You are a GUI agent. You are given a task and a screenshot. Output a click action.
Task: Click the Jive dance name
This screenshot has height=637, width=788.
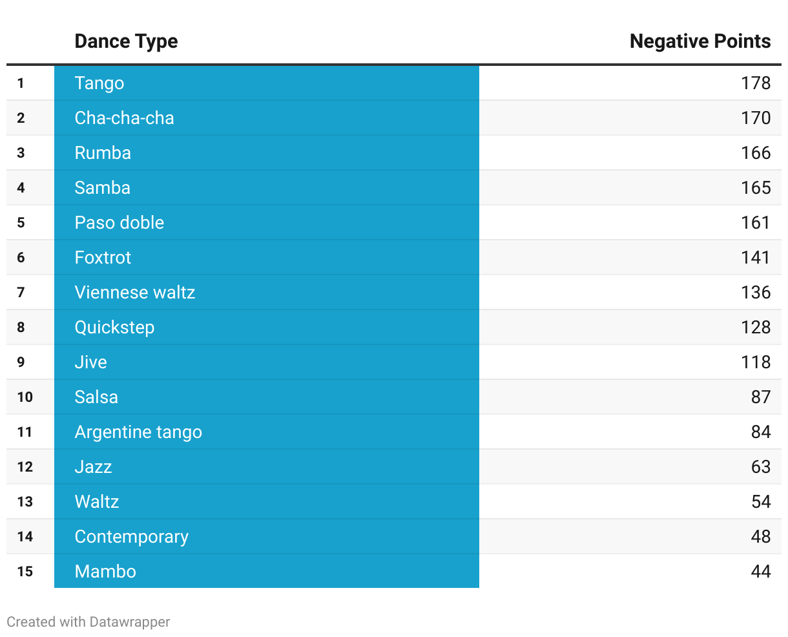click(x=90, y=362)
